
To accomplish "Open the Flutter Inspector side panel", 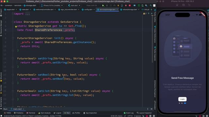I will [x=155, y=54].
